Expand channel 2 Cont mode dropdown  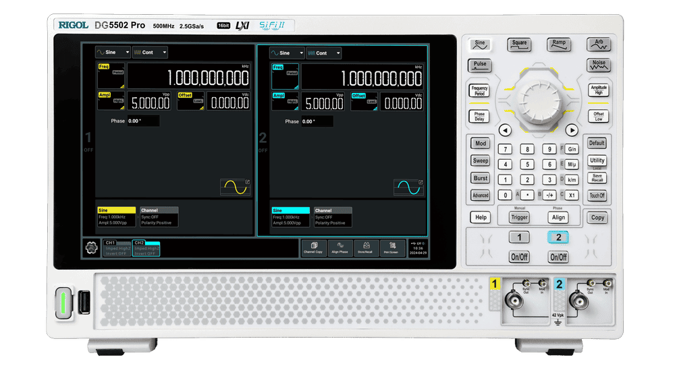(324, 53)
